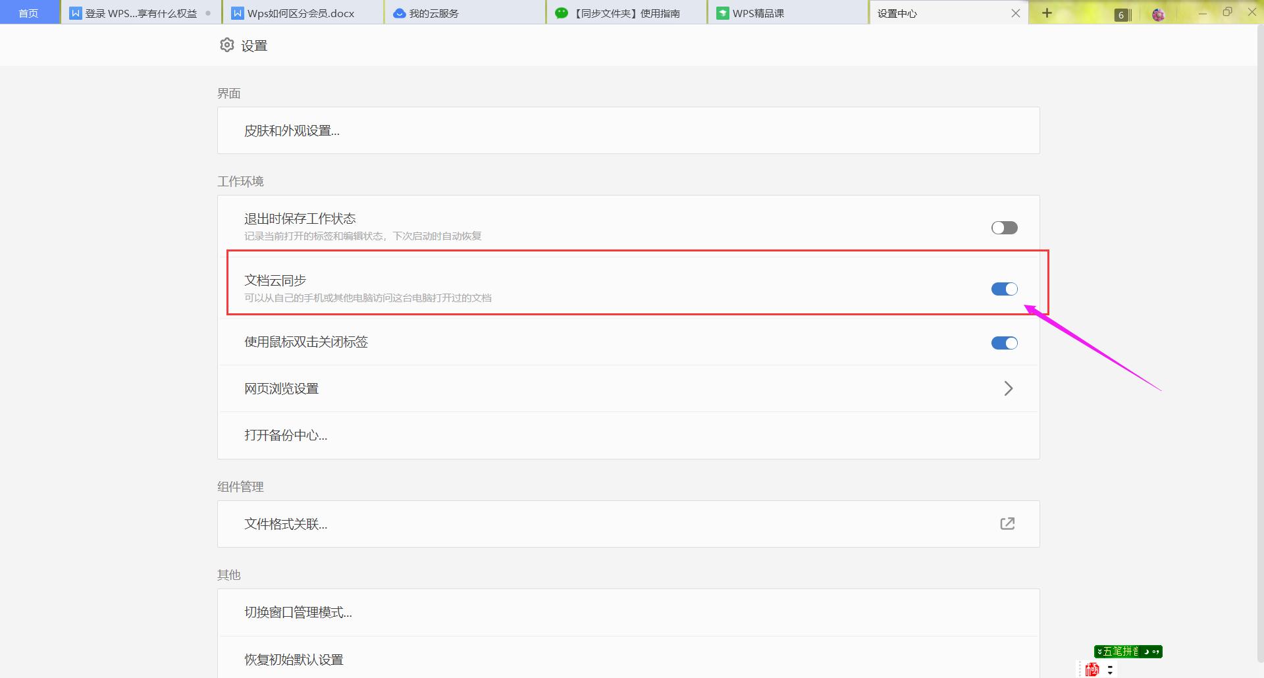The width and height of the screenshot is (1264, 678).
Task: Click the tab counter badge showing 6
Action: [1122, 14]
